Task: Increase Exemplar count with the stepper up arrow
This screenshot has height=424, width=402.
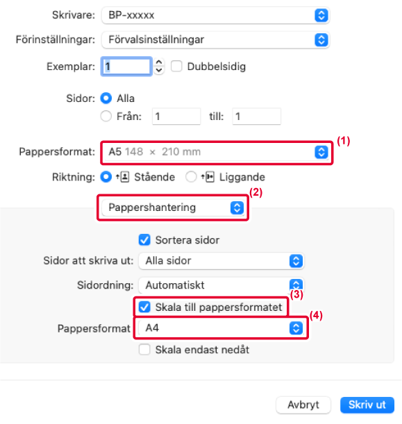Action: tap(159, 62)
